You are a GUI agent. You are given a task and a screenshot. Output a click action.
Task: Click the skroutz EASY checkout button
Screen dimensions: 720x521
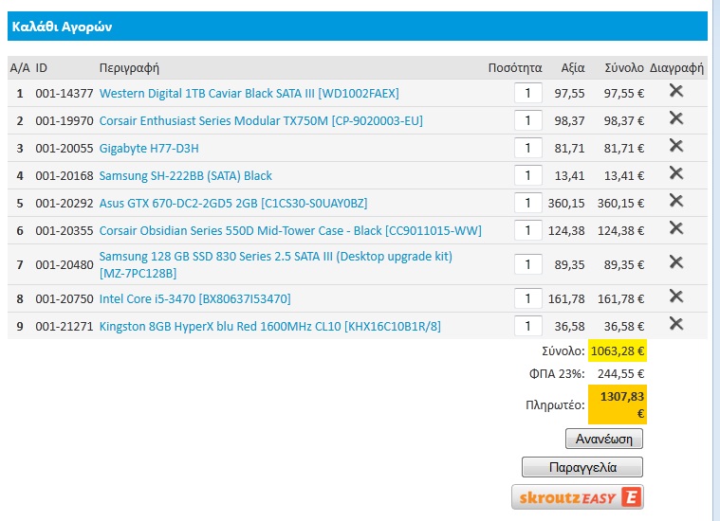click(x=578, y=497)
